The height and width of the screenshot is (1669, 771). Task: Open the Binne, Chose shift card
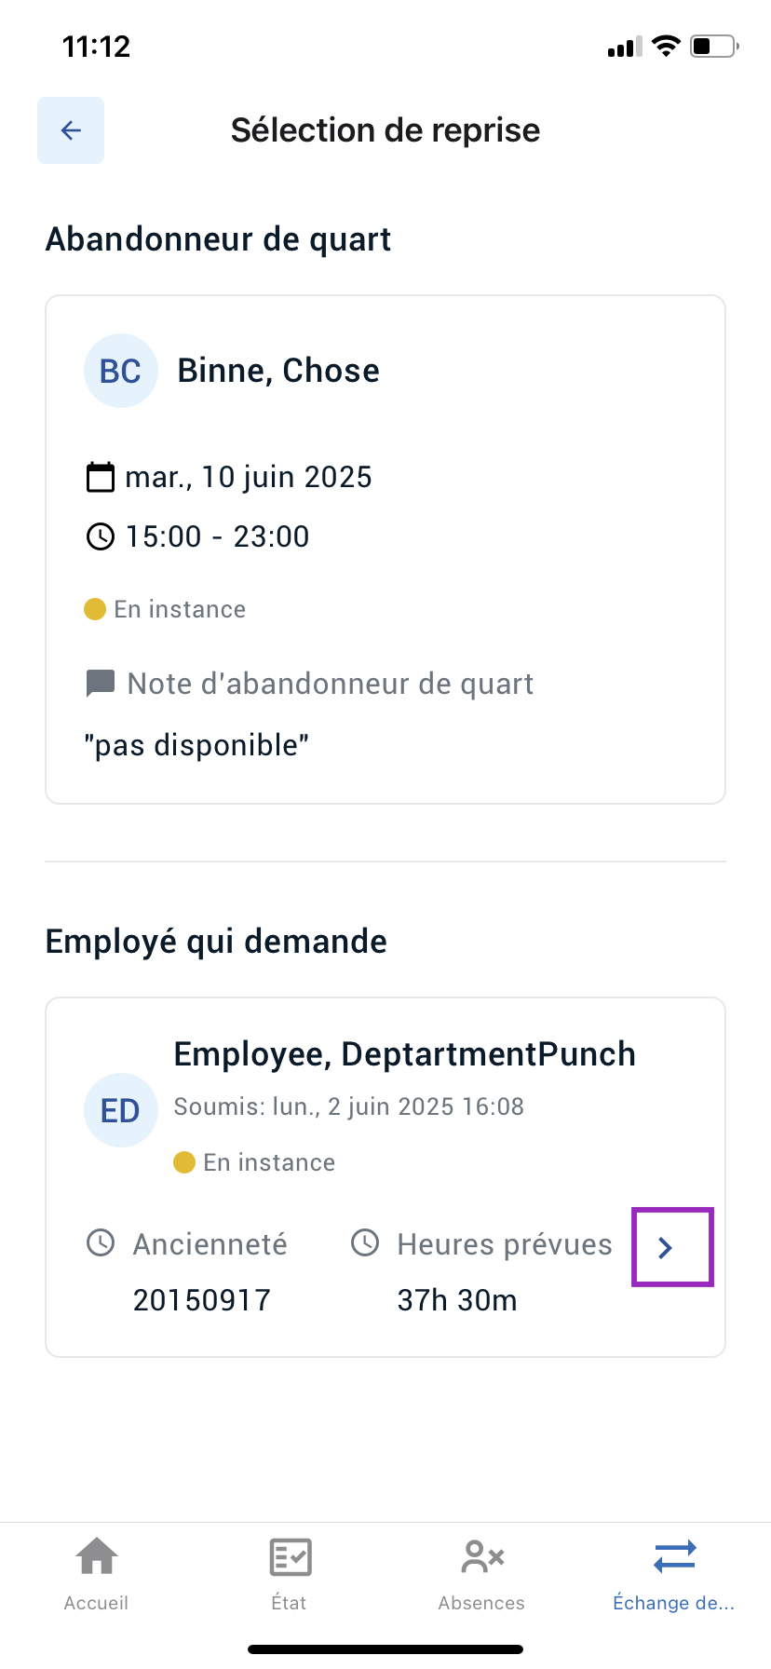tap(385, 550)
